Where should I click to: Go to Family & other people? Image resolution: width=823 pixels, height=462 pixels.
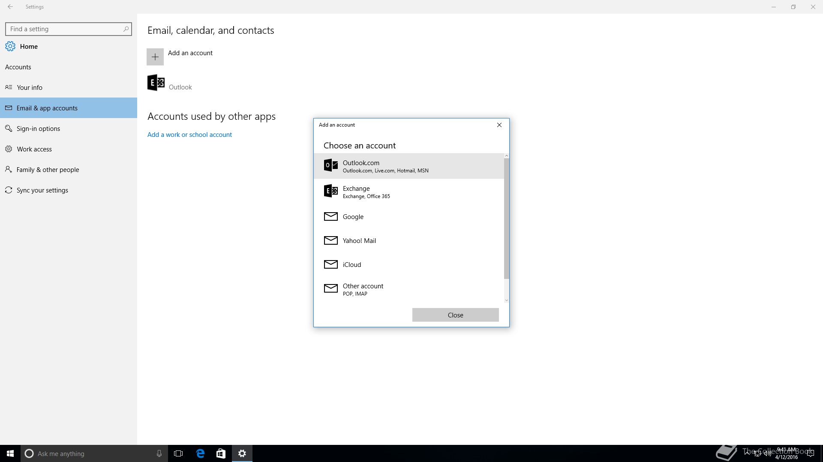coord(69,169)
